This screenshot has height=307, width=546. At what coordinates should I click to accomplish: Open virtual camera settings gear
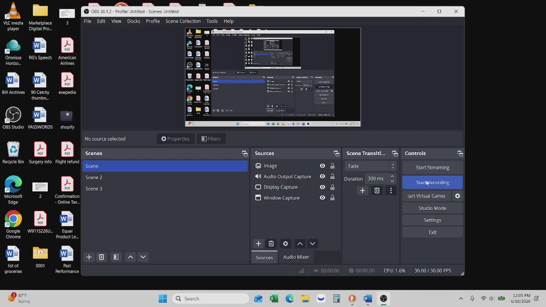[457, 196]
